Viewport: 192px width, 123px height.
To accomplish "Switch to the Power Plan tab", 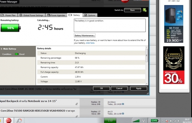I will coord(9,15).
